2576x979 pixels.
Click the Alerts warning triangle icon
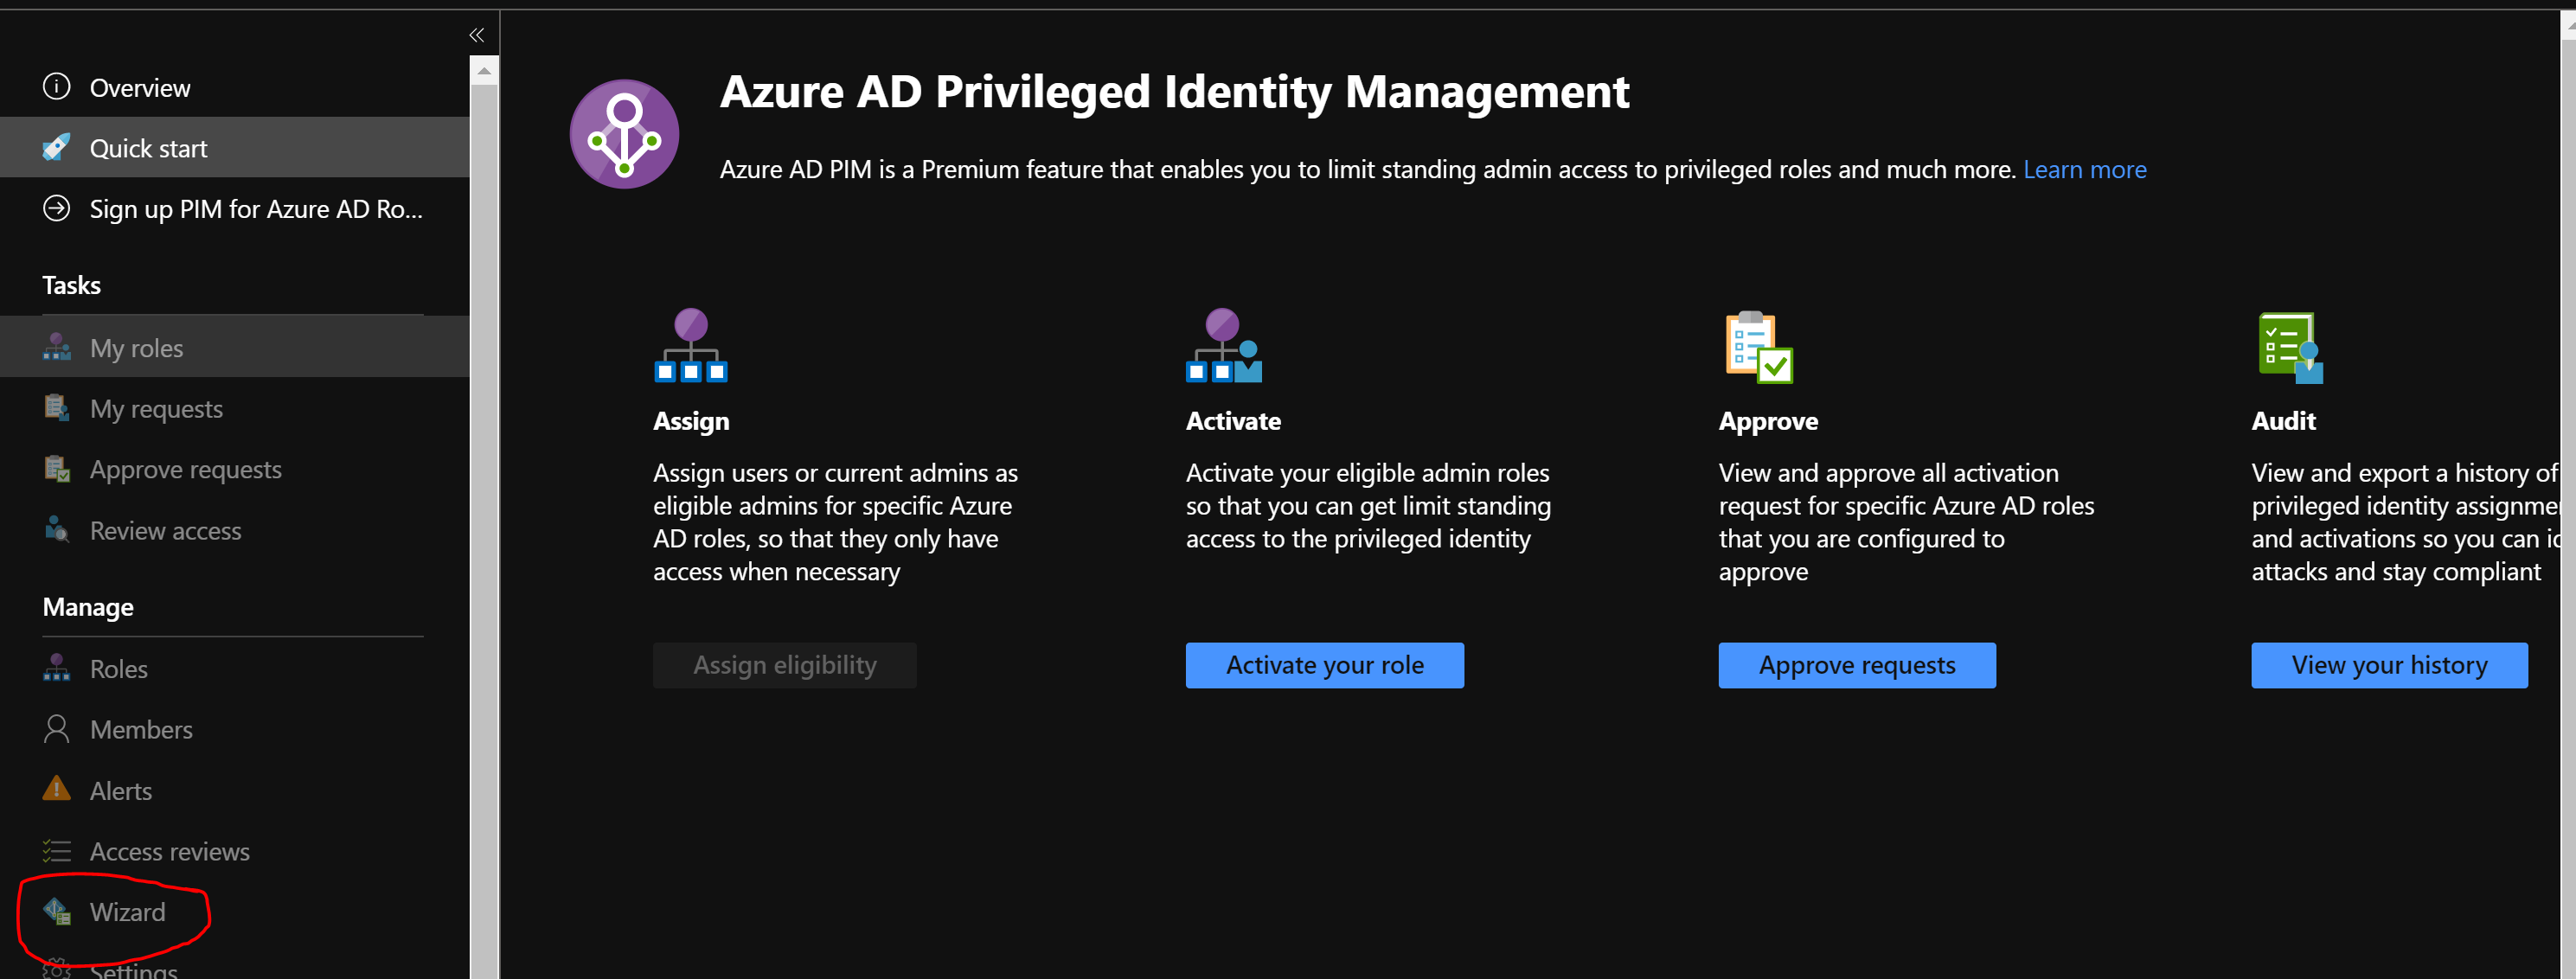[x=57, y=790]
